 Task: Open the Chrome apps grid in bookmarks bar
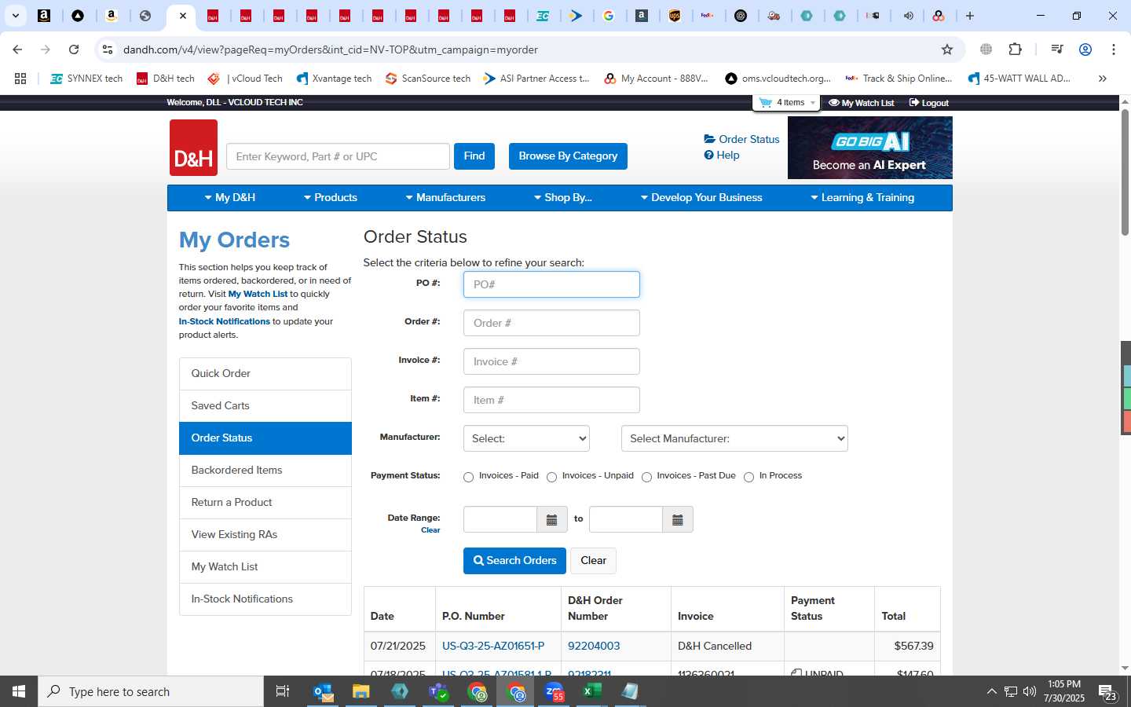click(20, 79)
